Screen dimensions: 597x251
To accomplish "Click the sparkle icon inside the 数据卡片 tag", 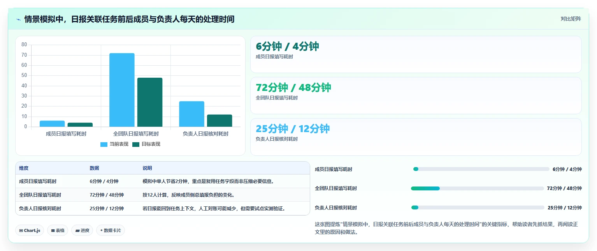I will [102, 230].
